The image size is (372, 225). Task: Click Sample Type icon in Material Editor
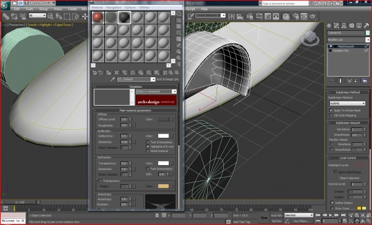pos(179,14)
